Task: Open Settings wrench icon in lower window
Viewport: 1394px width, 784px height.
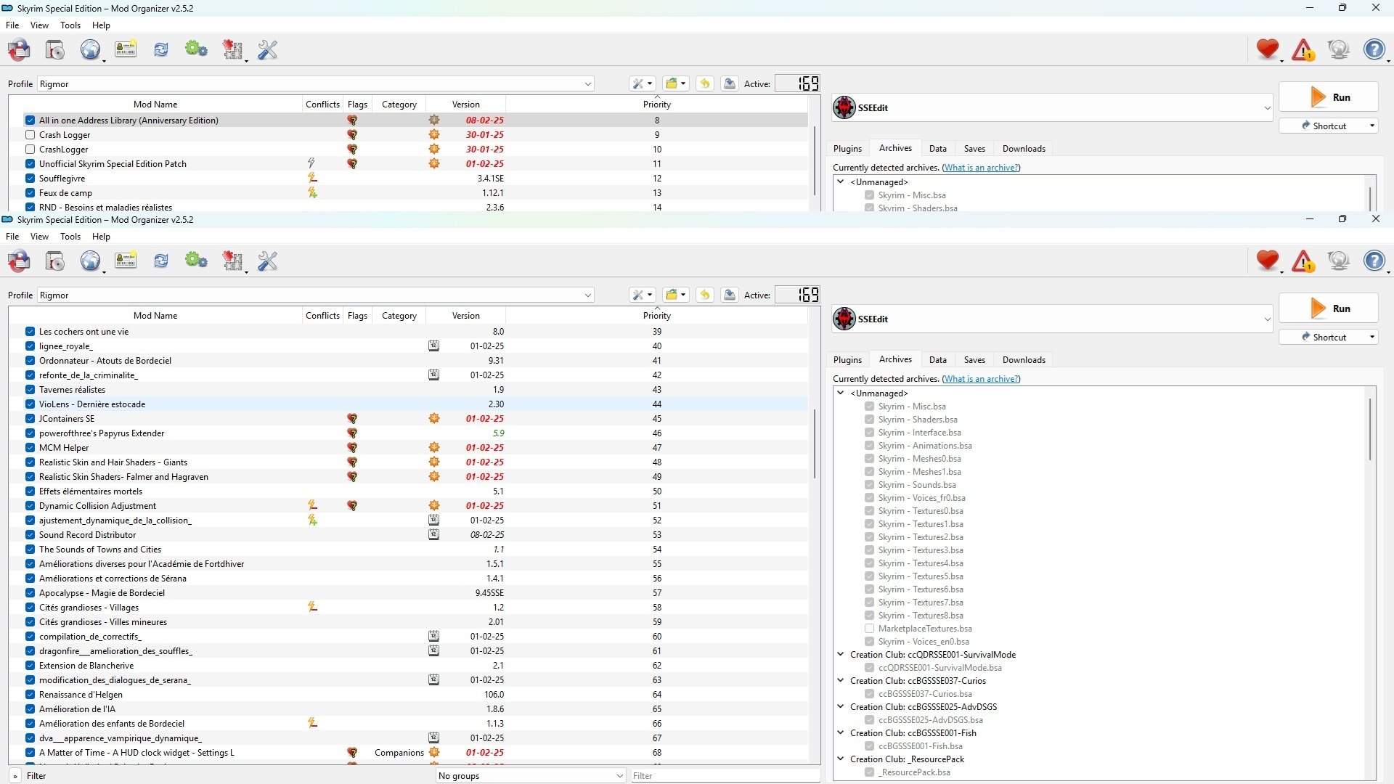Action: click(268, 261)
